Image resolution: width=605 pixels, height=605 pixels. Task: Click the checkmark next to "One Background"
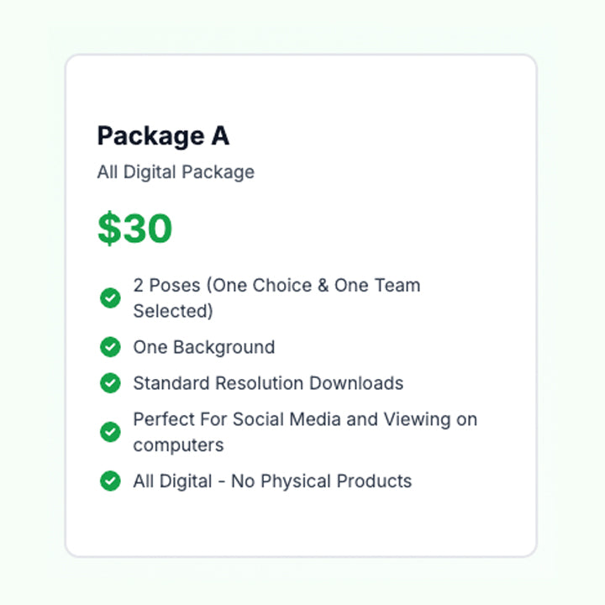[x=110, y=347]
